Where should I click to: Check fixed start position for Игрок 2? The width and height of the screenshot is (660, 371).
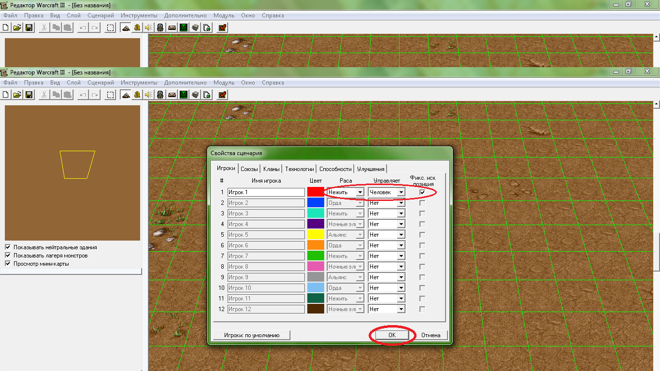point(422,203)
